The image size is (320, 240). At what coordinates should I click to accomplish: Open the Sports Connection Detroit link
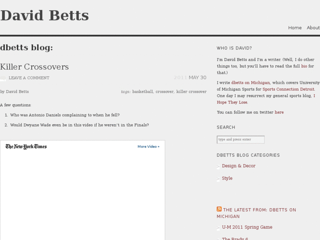coord(288,89)
